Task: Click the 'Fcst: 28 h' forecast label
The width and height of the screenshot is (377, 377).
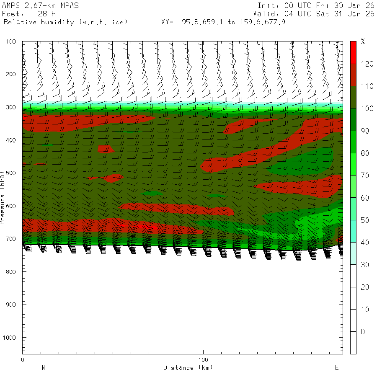Action: pyautogui.click(x=29, y=14)
